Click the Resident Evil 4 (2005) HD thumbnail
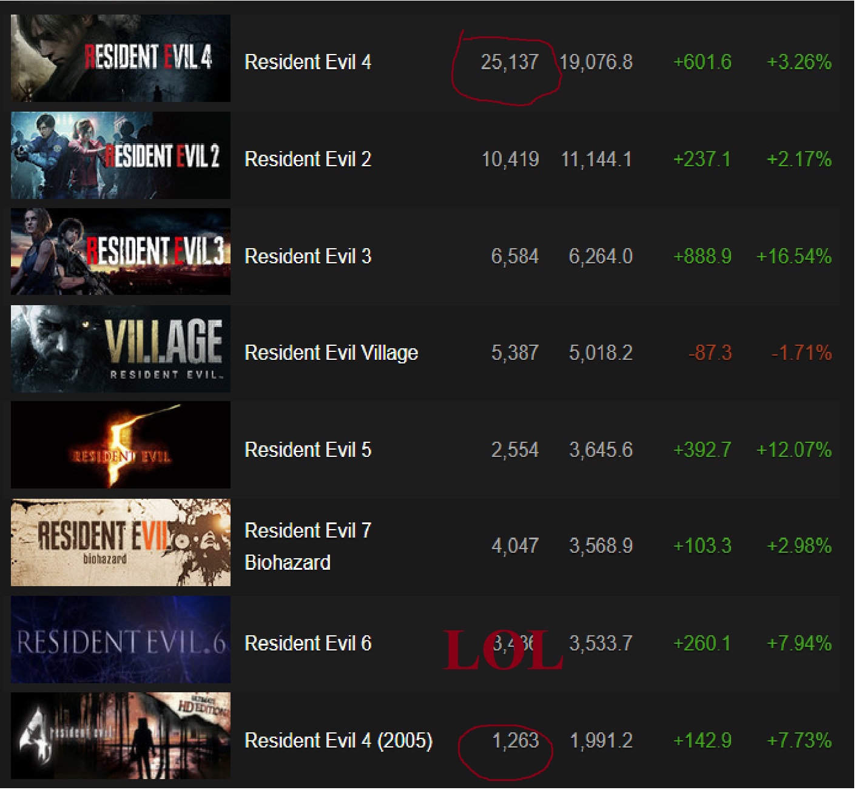The image size is (856, 790). pos(121,736)
